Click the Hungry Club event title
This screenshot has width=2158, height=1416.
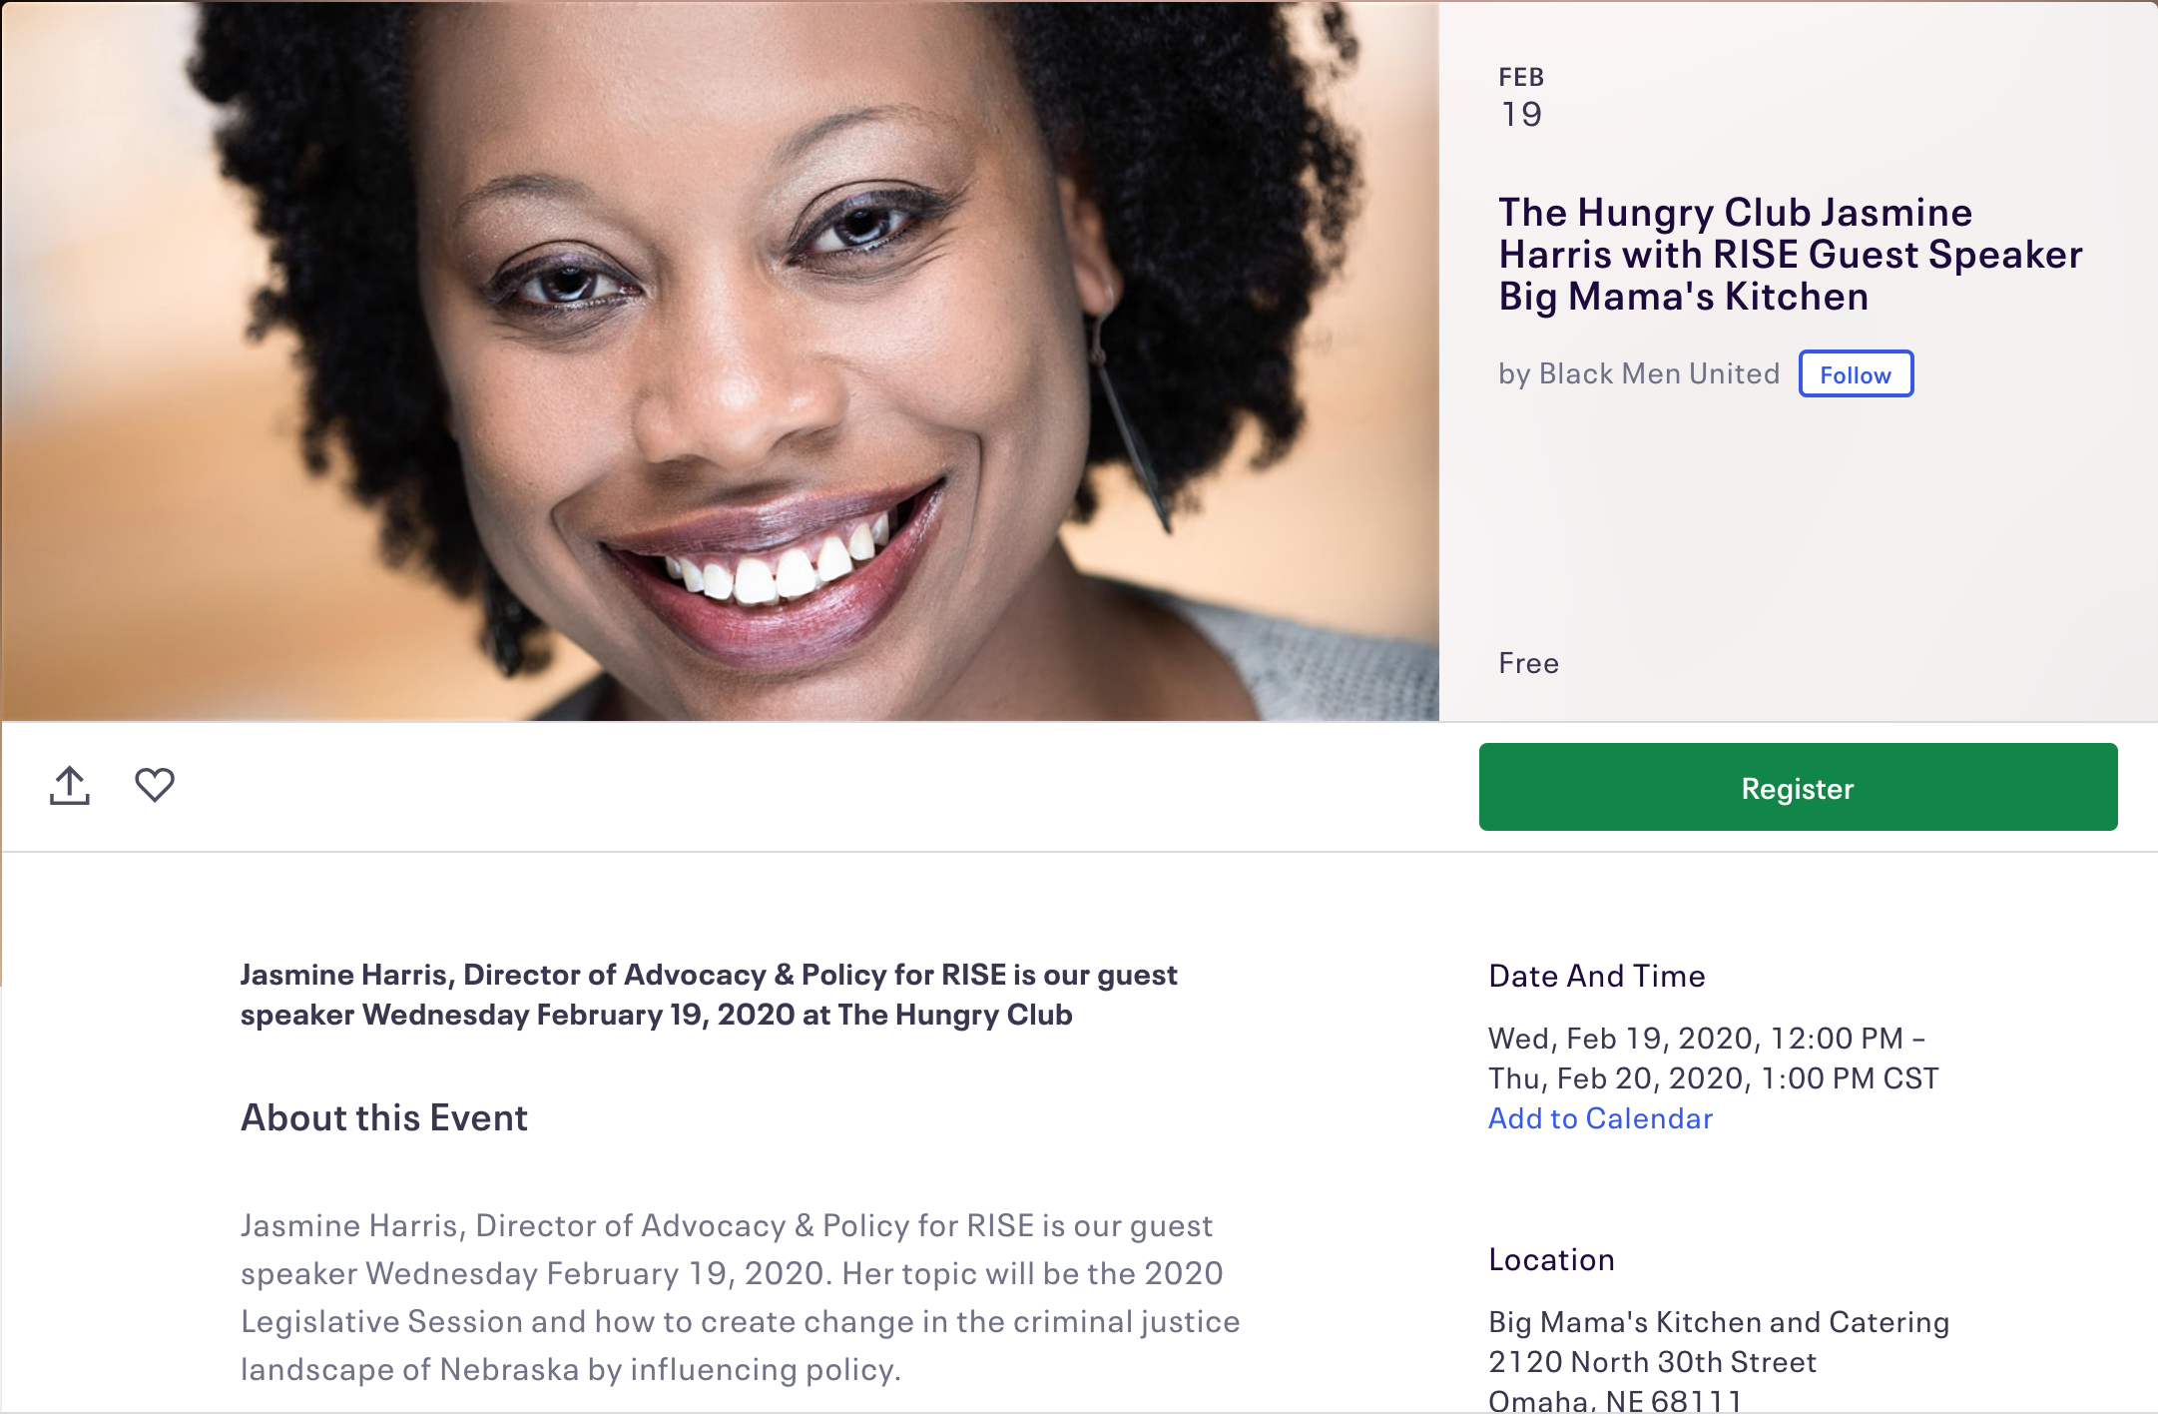1790,255
